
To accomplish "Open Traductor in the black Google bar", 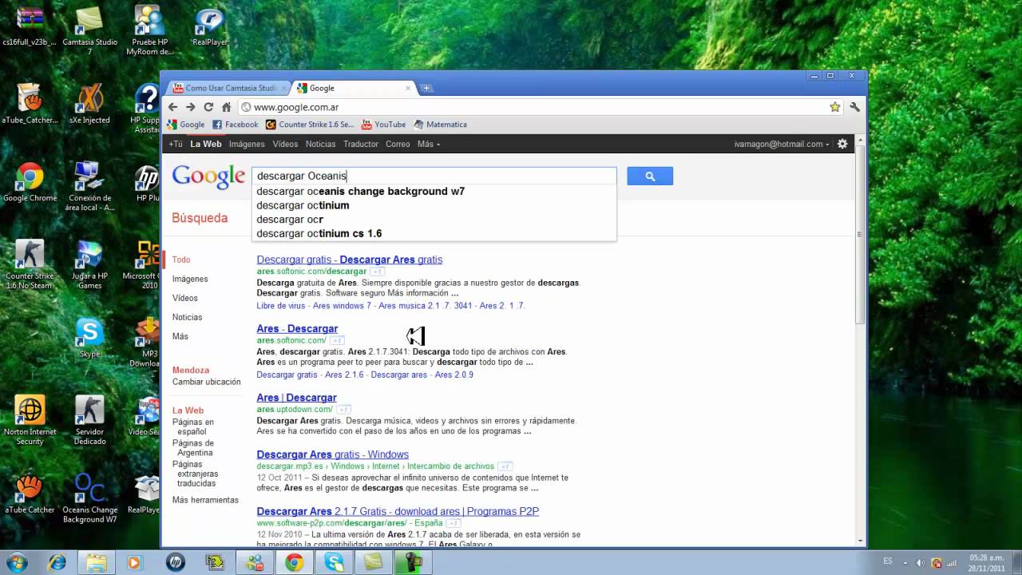I will (361, 144).
